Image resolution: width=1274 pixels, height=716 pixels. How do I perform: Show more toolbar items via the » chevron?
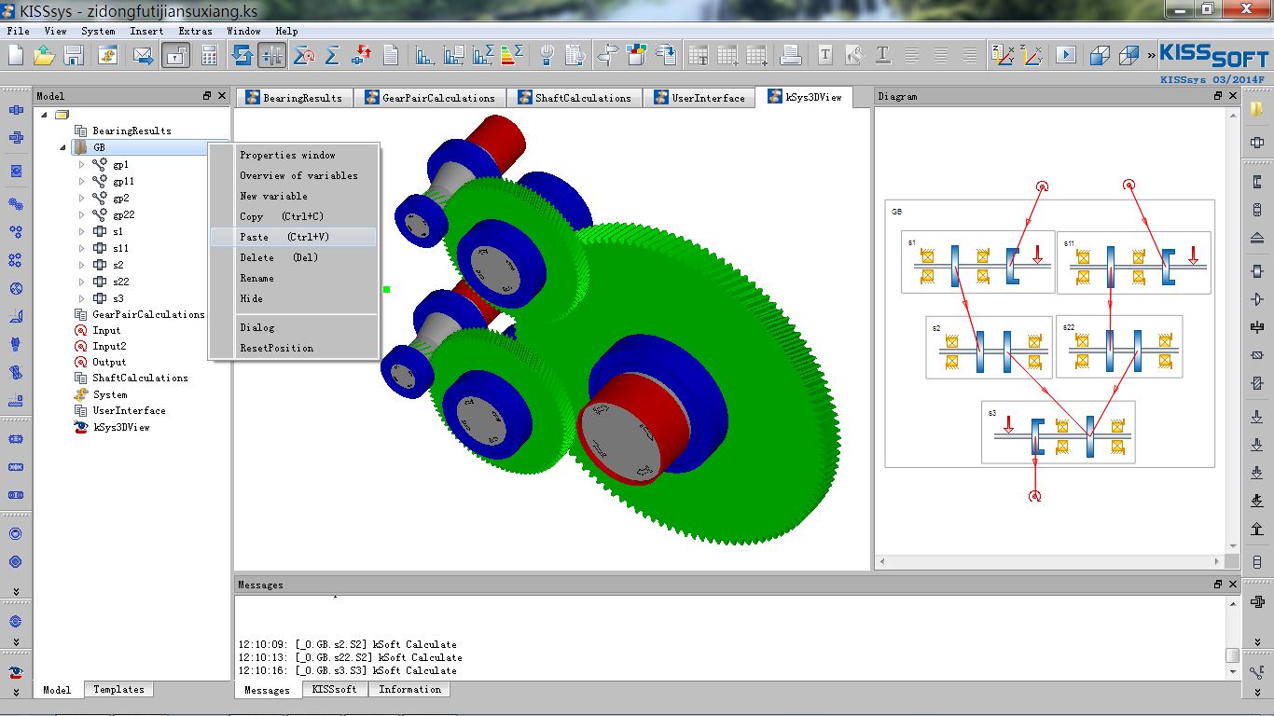click(x=1151, y=55)
